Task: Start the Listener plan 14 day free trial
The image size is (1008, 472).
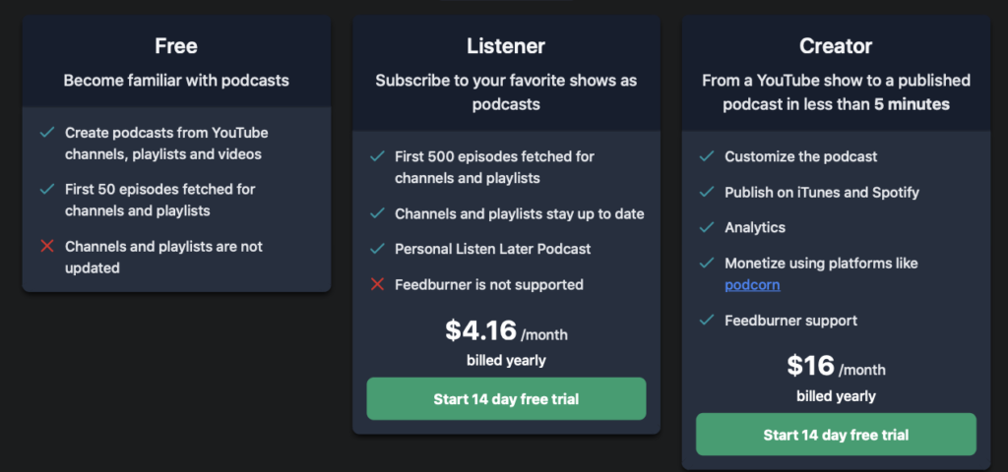Action: (506, 399)
